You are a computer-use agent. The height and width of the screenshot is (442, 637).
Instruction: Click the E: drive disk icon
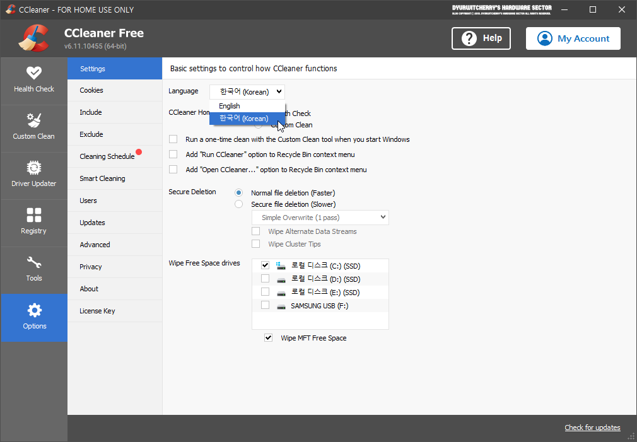[x=281, y=293]
